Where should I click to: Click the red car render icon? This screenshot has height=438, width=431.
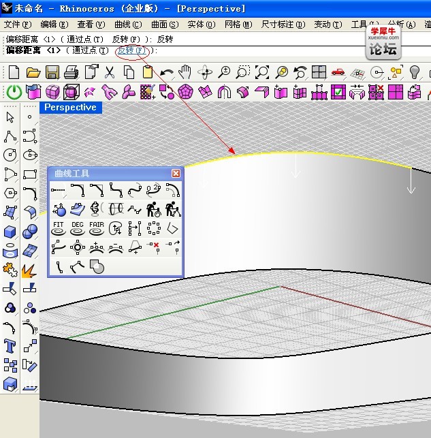pos(338,73)
